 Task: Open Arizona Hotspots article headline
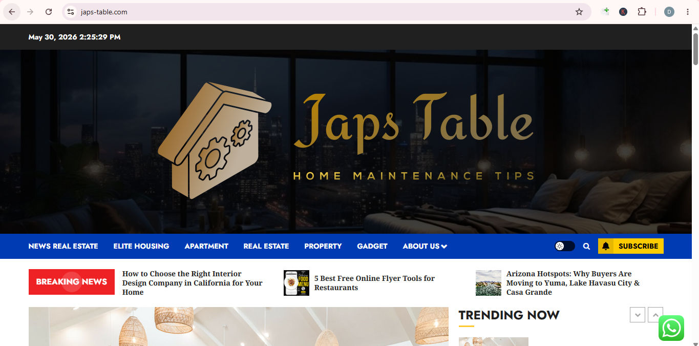pyautogui.click(x=573, y=283)
